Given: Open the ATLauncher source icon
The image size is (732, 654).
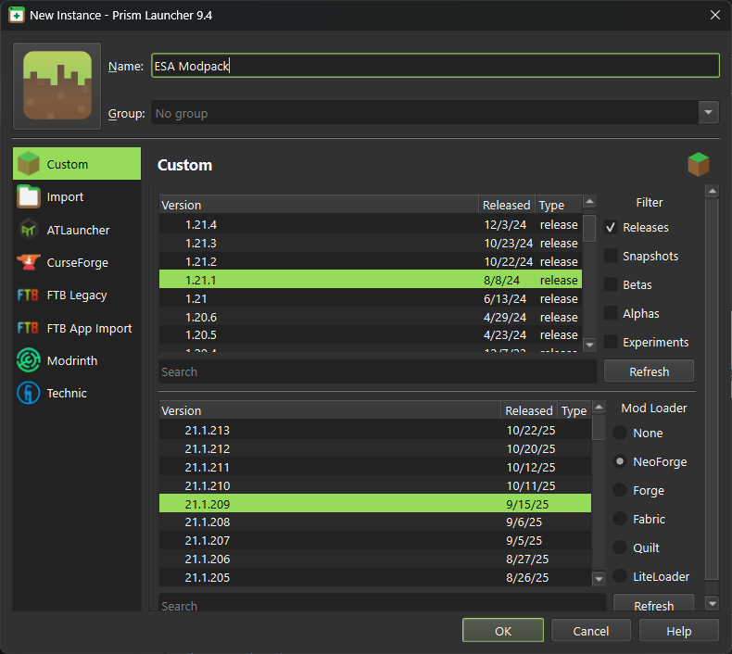Looking at the screenshot, I should (x=29, y=230).
